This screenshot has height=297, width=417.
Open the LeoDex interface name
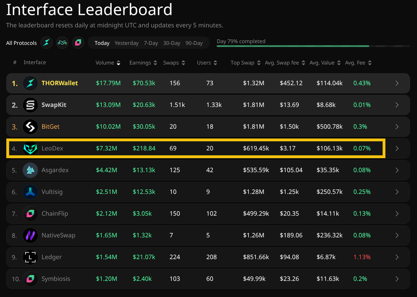coord(52,148)
